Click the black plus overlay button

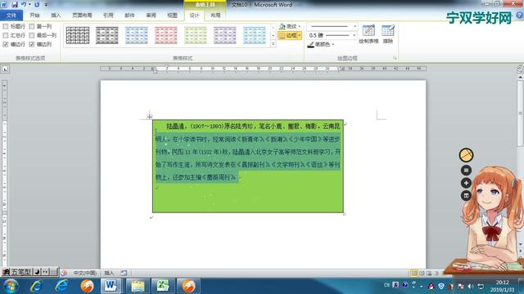[x=466, y=183]
